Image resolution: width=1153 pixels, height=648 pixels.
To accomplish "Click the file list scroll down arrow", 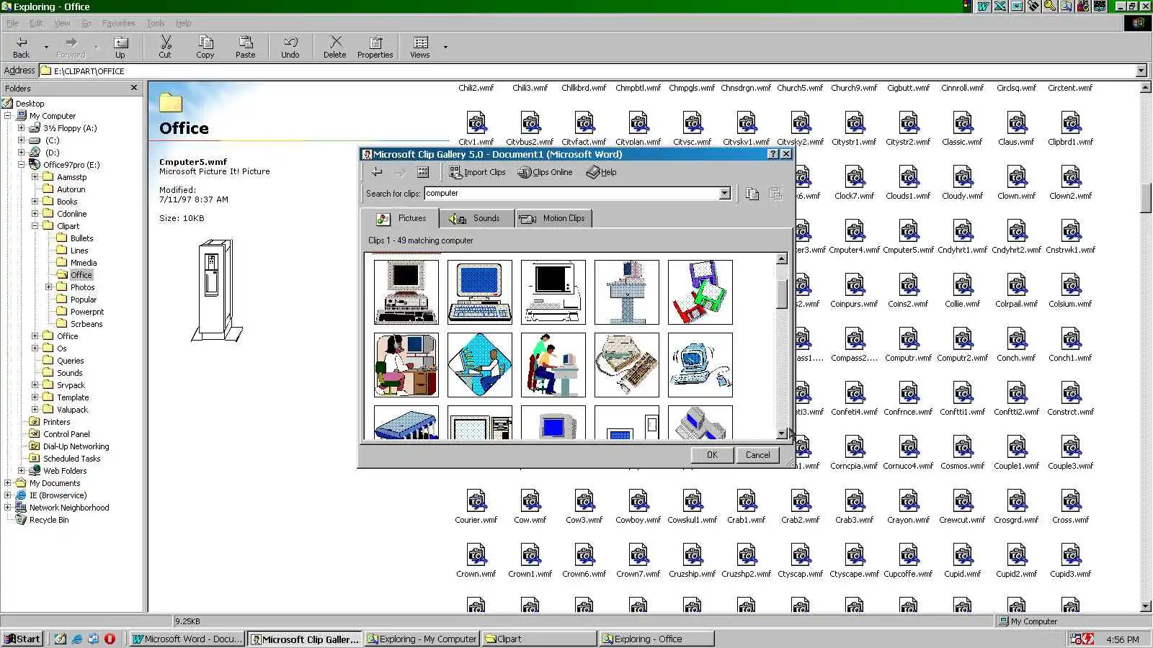I will (x=1146, y=606).
